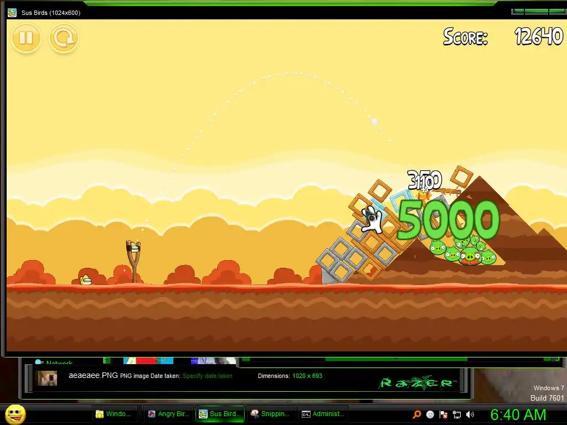Open the volume speaker tray icon
567x425 pixels.
(470, 414)
